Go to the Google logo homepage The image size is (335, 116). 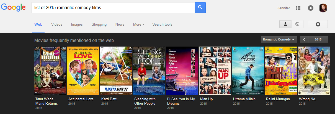(13, 8)
